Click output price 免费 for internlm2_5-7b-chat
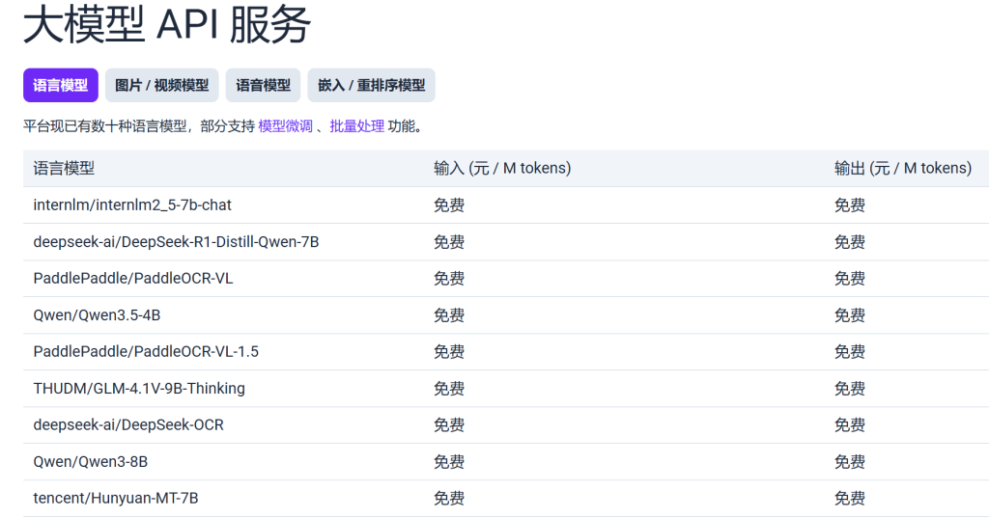The height and width of the screenshot is (518, 989). [x=850, y=204]
